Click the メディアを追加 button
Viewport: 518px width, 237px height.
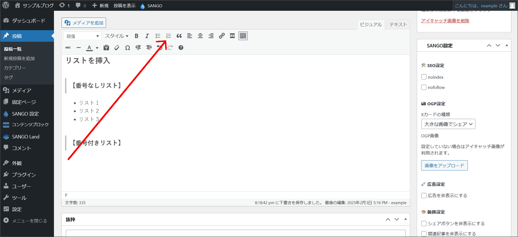(x=84, y=23)
